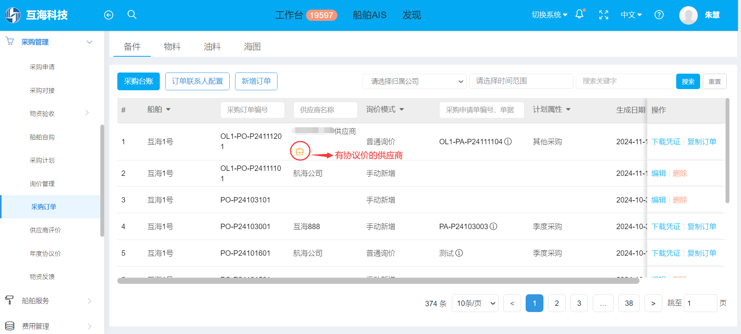Viewport: 741px width, 334px height.
Task: Open 切换系统 dropdown
Action: (549, 15)
